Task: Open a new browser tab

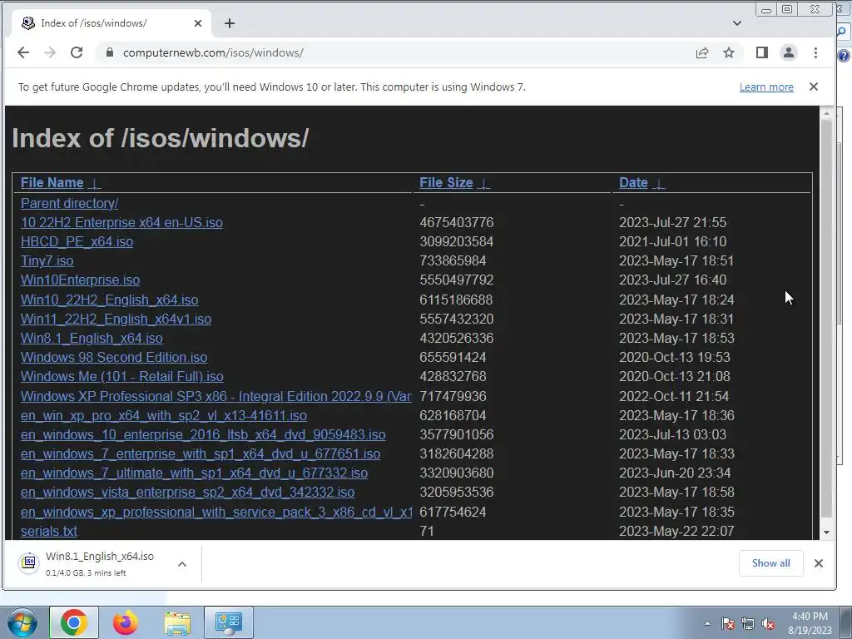Action: [230, 23]
